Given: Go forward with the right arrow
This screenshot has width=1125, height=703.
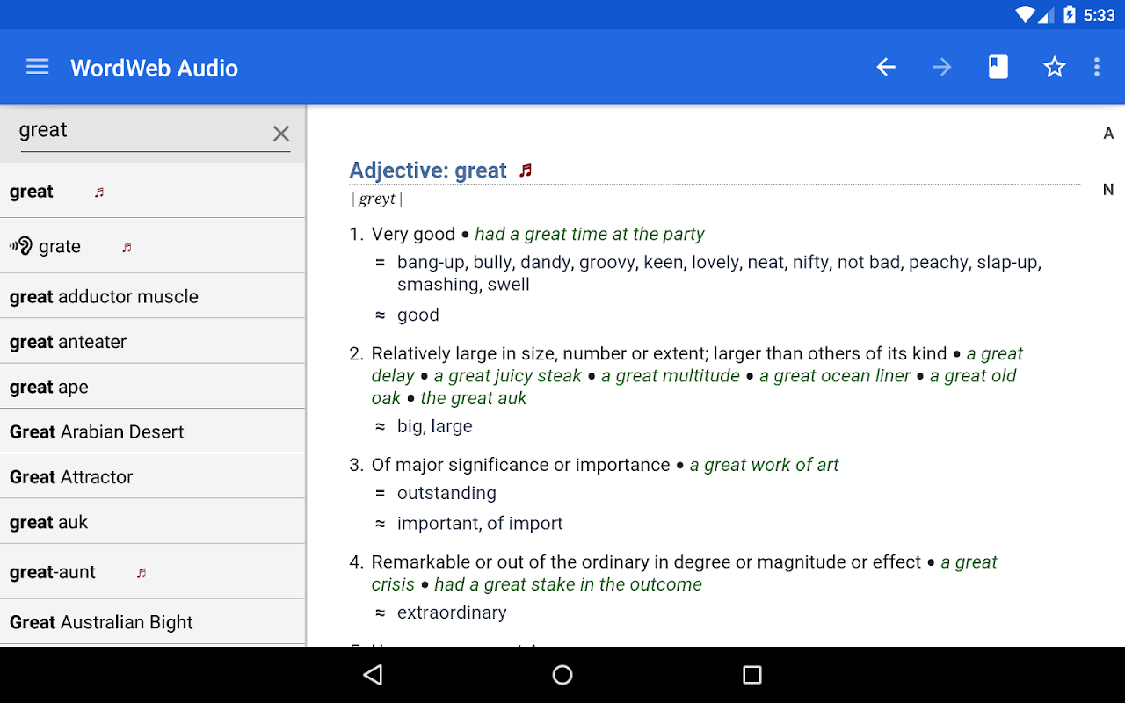Looking at the screenshot, I should point(942,67).
